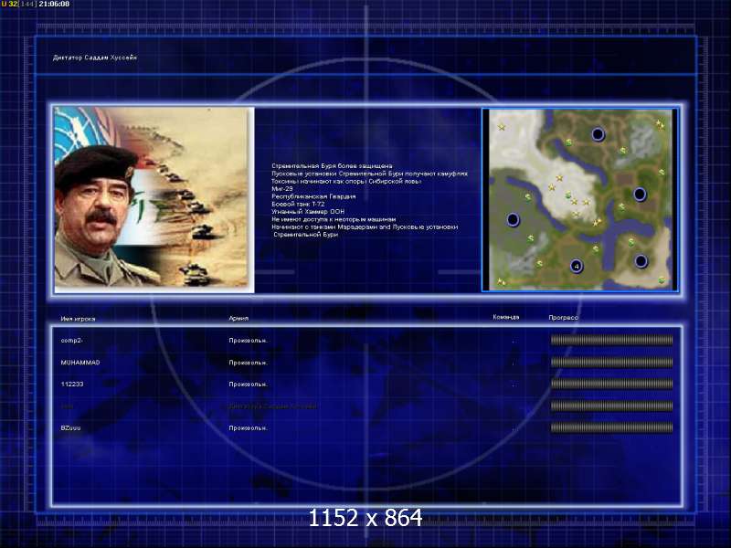This screenshot has width=731, height=548.
Task: Click the line "Не имеют доступа к некоторым машинам"
Action: click(x=334, y=219)
